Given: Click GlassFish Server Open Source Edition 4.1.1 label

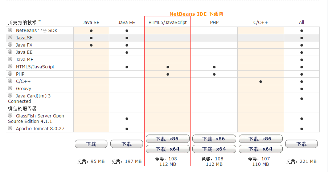Looking at the screenshot, I should pos(36,119).
